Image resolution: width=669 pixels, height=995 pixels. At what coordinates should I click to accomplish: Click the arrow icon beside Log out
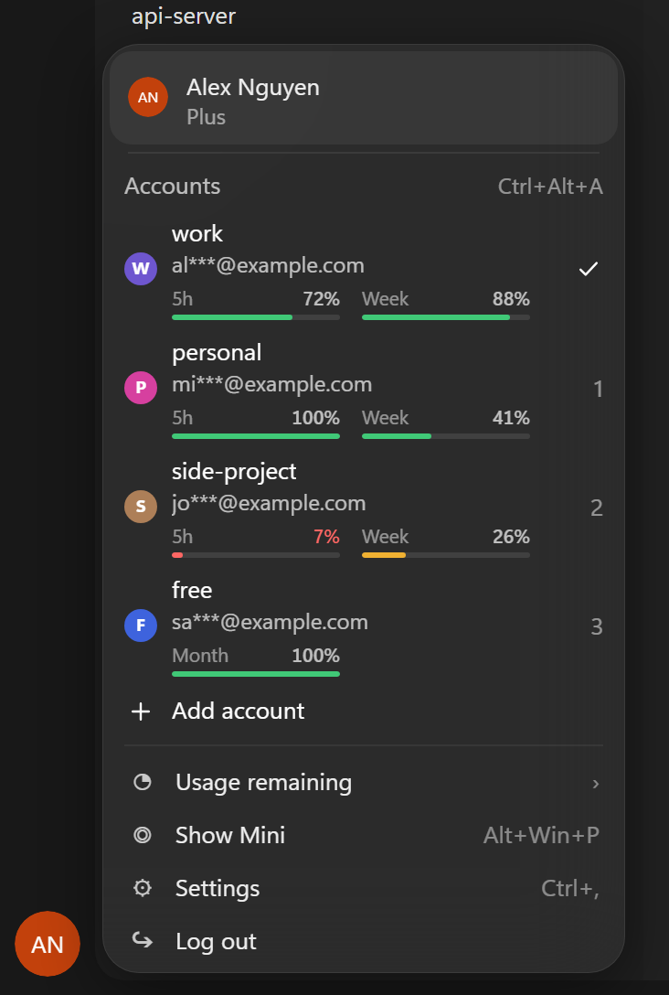(x=143, y=940)
